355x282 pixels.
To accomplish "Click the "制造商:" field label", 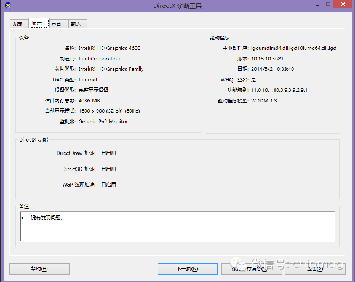I will pyautogui.click(x=67, y=58).
